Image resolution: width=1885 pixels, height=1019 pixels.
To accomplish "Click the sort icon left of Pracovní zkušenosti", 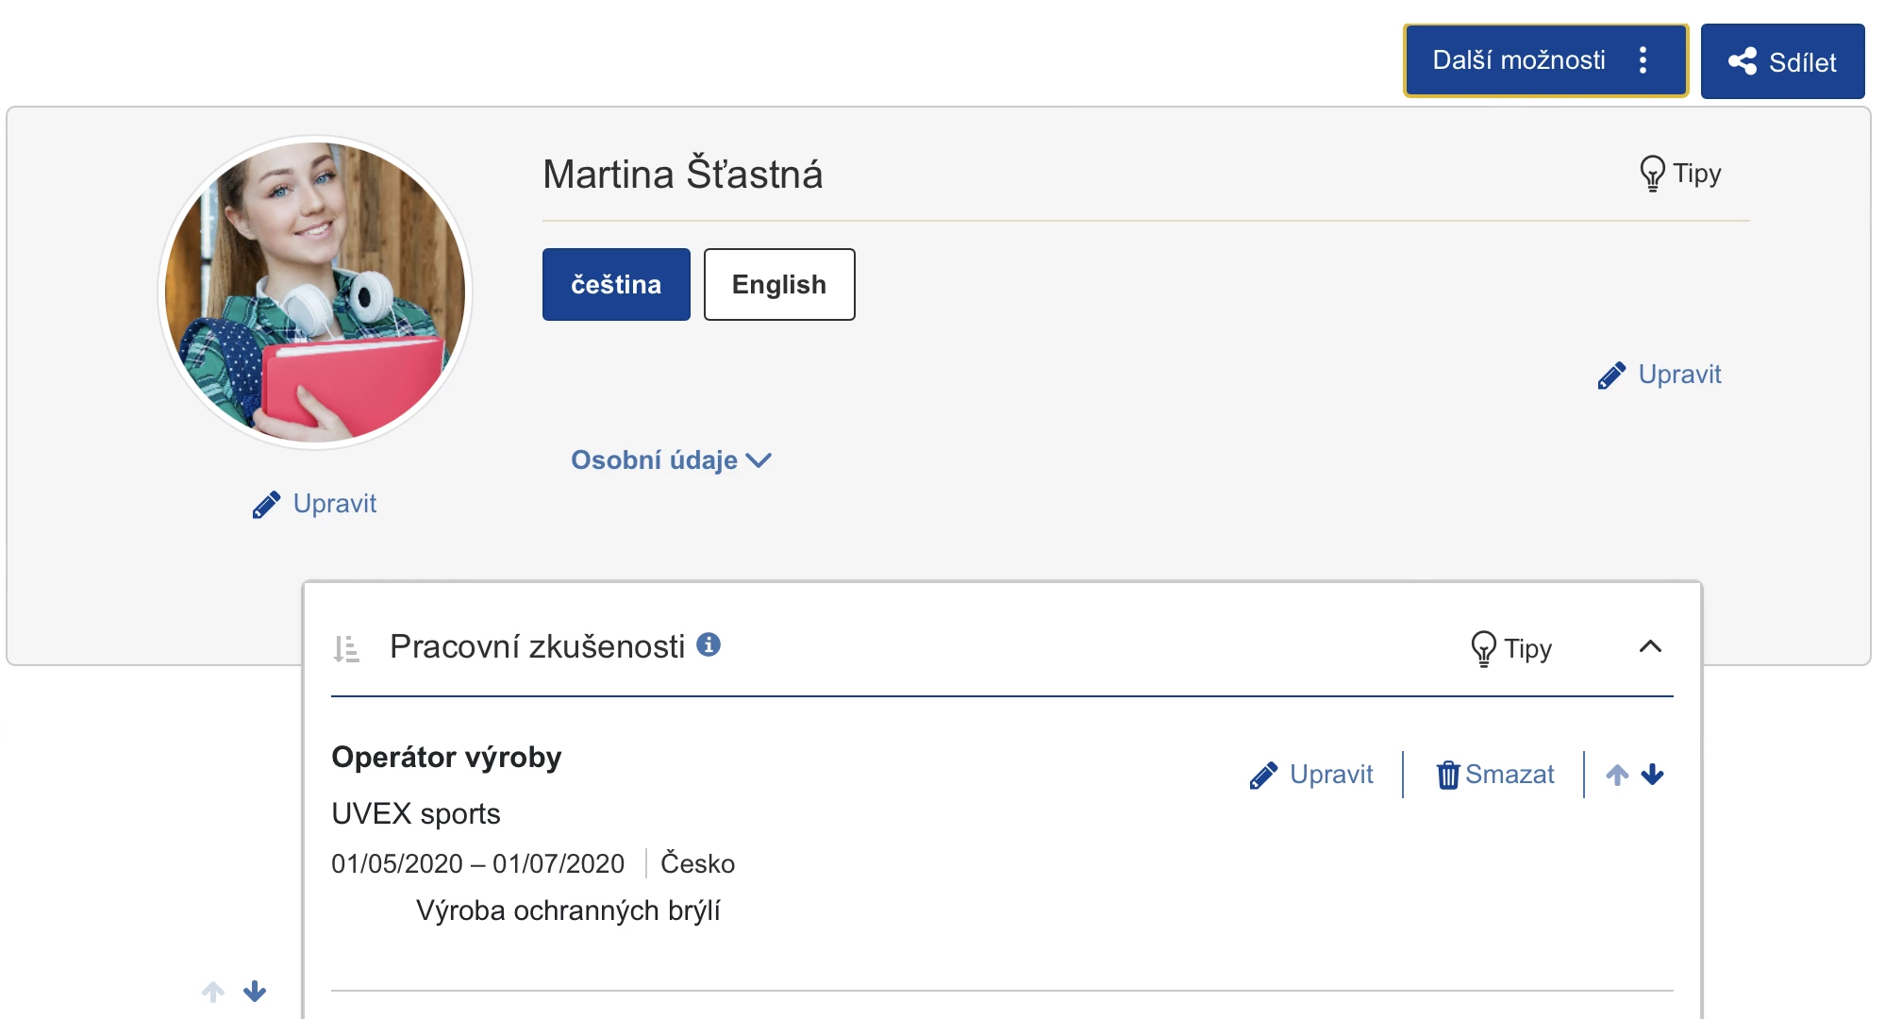I will pos(346,648).
